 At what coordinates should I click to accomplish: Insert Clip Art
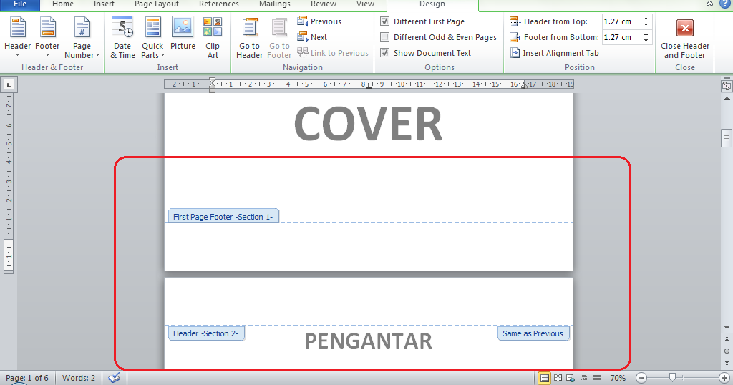[213, 37]
